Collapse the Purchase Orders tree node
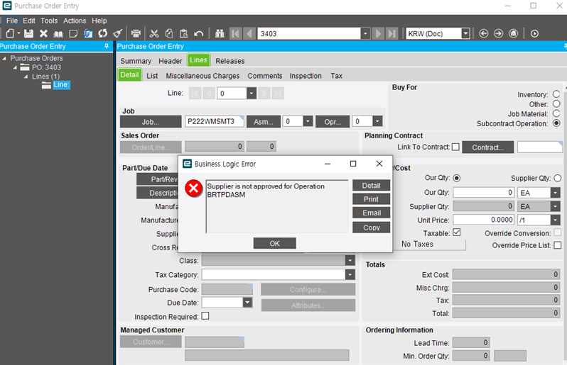The height and width of the screenshot is (365, 567). 4,58
